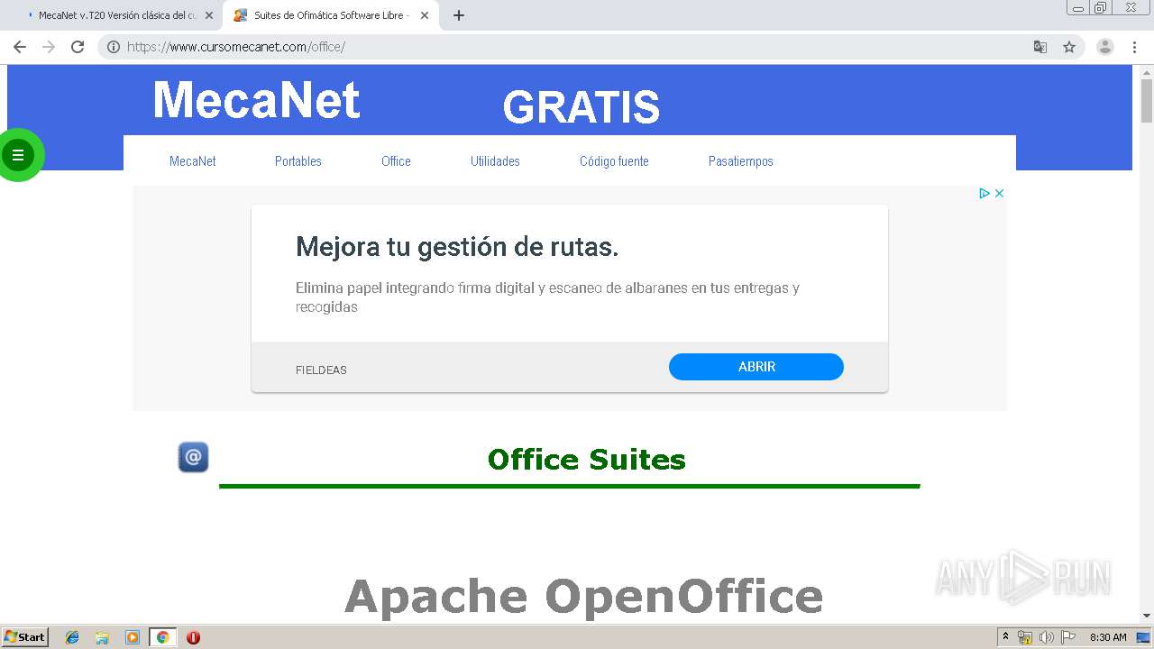Click the Apache OpenOffice heading
The width and height of the screenshot is (1154, 649).
click(x=583, y=597)
